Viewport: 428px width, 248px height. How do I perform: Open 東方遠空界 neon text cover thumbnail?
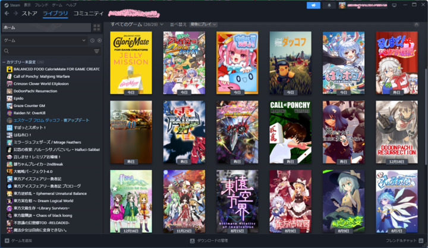[x=237, y=202]
